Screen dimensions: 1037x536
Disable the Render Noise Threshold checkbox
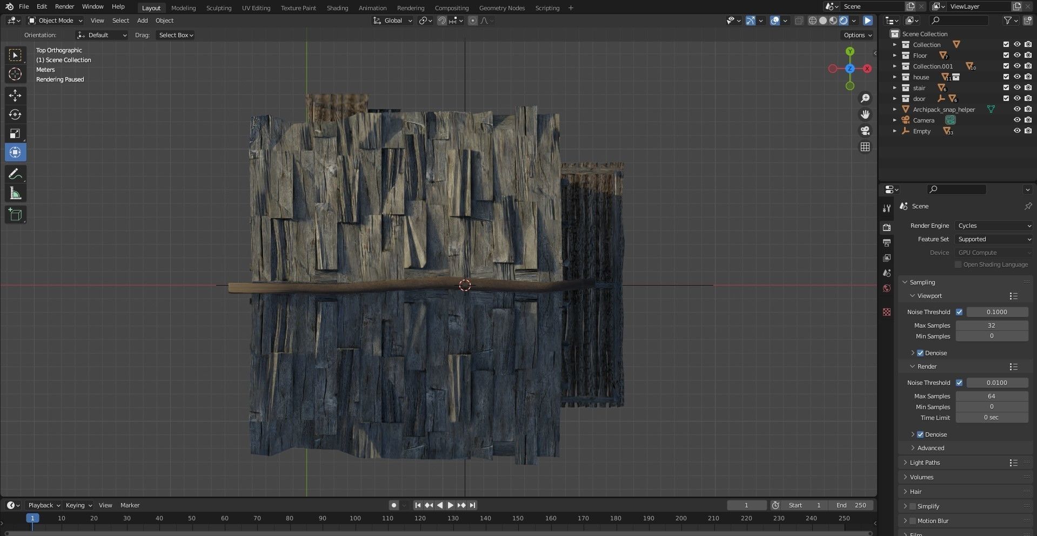coord(959,383)
